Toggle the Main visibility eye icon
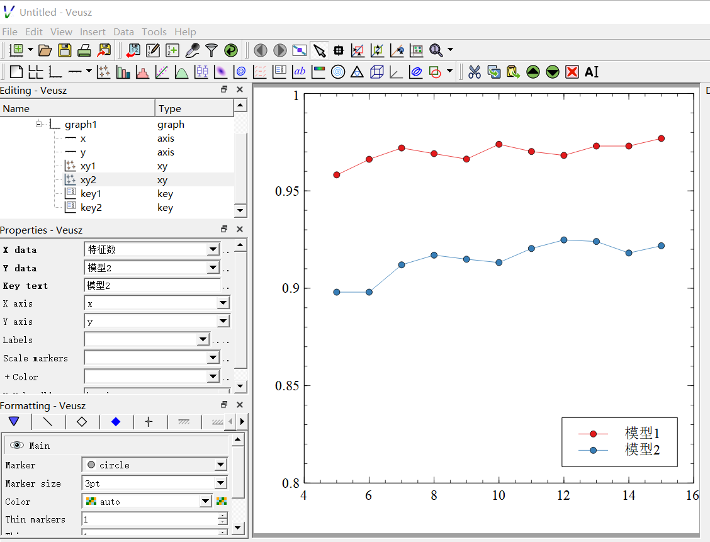The height and width of the screenshot is (542, 710). tap(17, 446)
